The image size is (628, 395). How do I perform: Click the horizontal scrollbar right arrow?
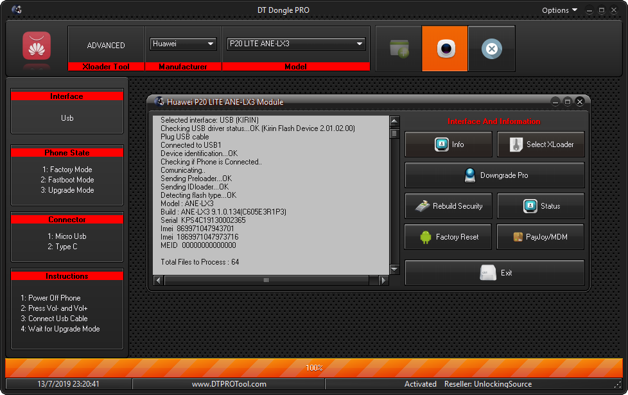pyautogui.click(x=383, y=280)
